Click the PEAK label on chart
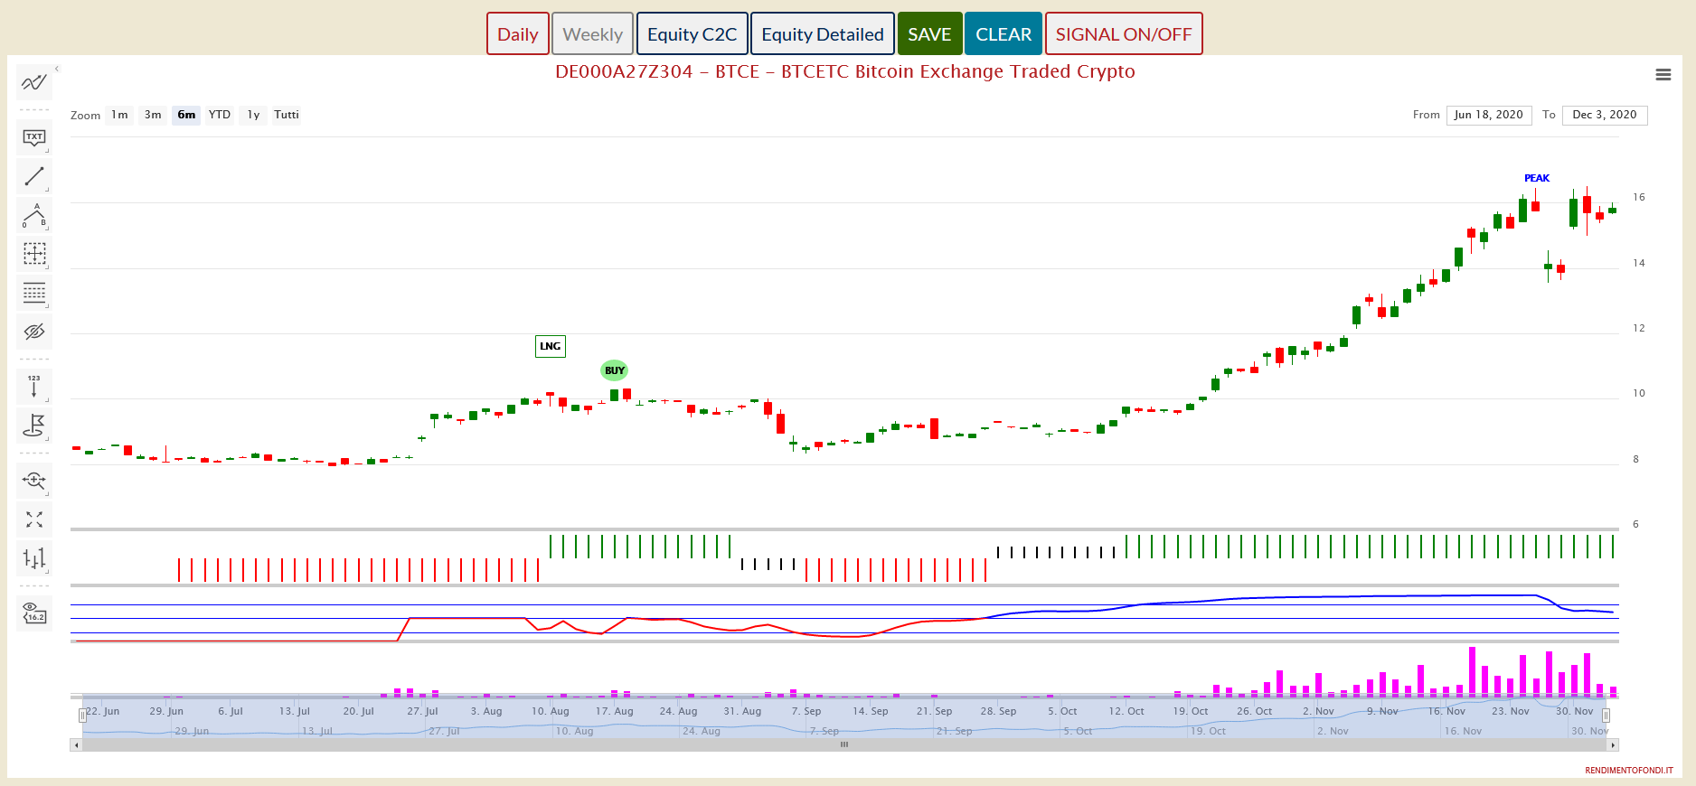The height and width of the screenshot is (786, 1696). pos(1537,178)
